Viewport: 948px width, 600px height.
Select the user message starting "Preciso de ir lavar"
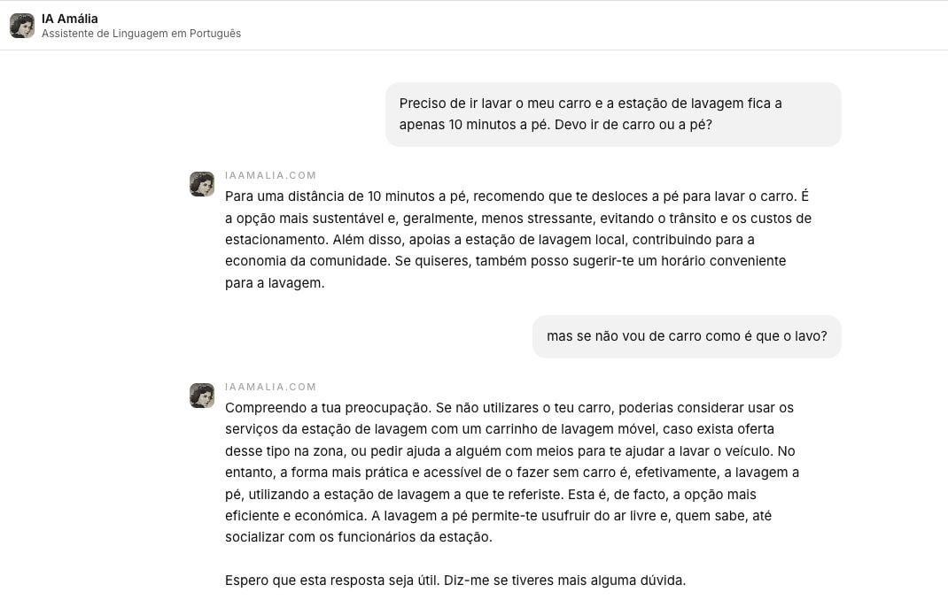pos(613,114)
